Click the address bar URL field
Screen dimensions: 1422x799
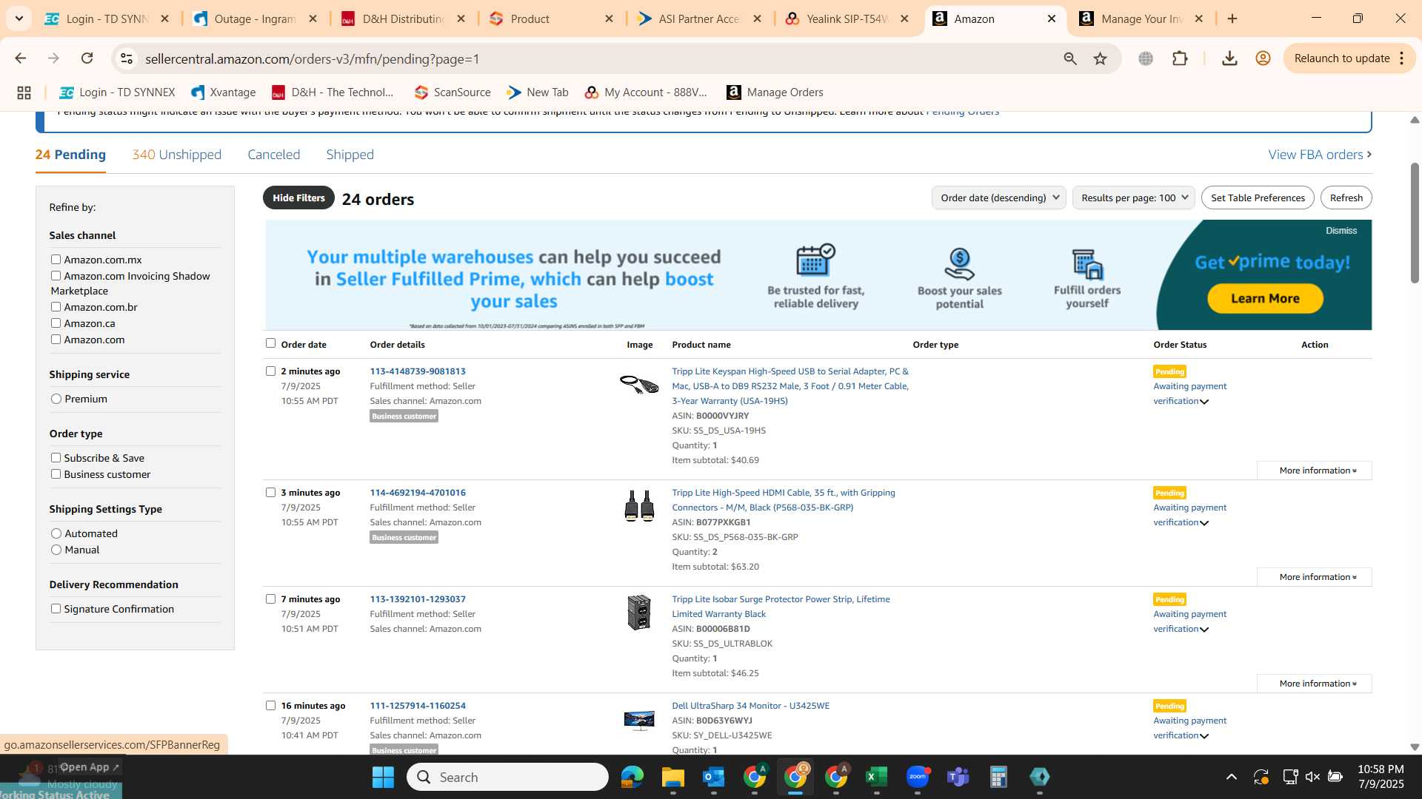point(592,58)
